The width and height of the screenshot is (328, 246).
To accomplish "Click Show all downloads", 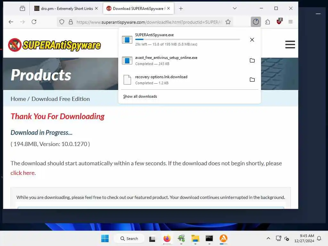I will (140, 96).
